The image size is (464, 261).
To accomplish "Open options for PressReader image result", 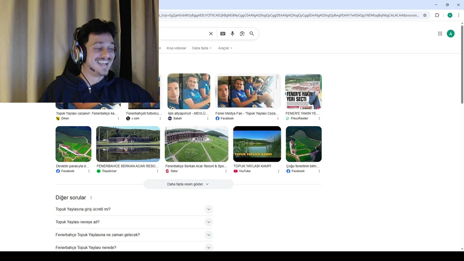I will coord(319,119).
